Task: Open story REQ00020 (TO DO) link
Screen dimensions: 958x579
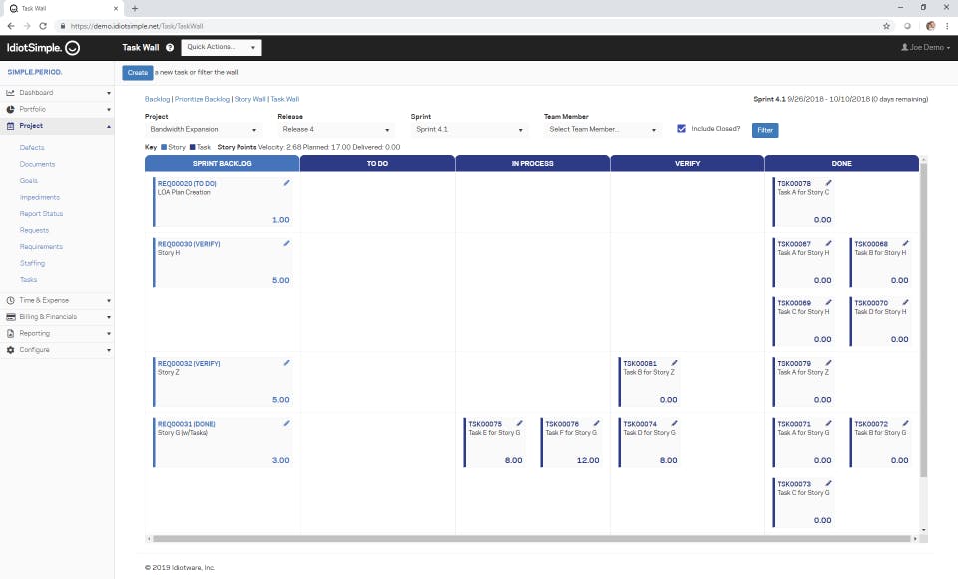Action: click(x=187, y=183)
